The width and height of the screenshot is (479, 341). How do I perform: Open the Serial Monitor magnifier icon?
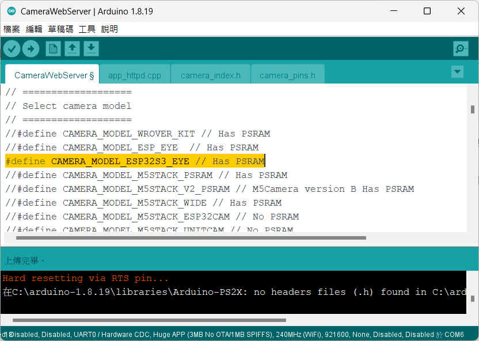pyautogui.click(x=461, y=48)
